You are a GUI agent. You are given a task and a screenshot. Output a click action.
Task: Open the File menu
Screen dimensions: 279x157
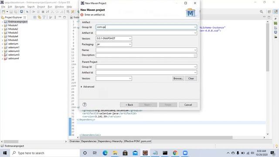tap(3, 7)
